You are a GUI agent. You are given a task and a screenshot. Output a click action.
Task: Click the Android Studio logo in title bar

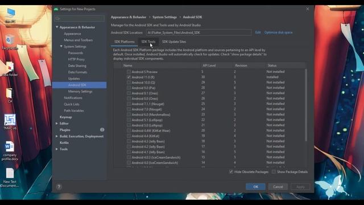(56, 9)
